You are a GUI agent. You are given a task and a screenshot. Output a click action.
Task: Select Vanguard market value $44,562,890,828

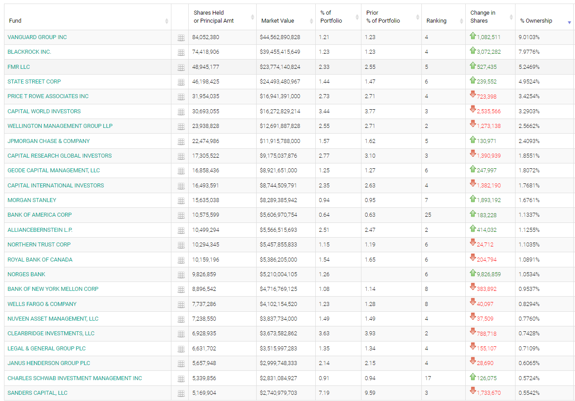pyautogui.click(x=280, y=37)
